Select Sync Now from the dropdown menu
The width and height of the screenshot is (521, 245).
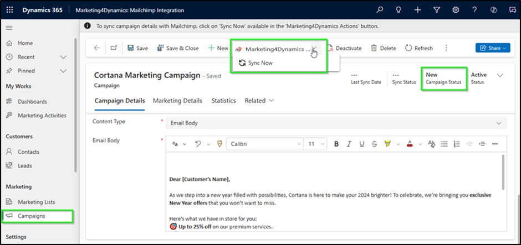[x=256, y=62]
